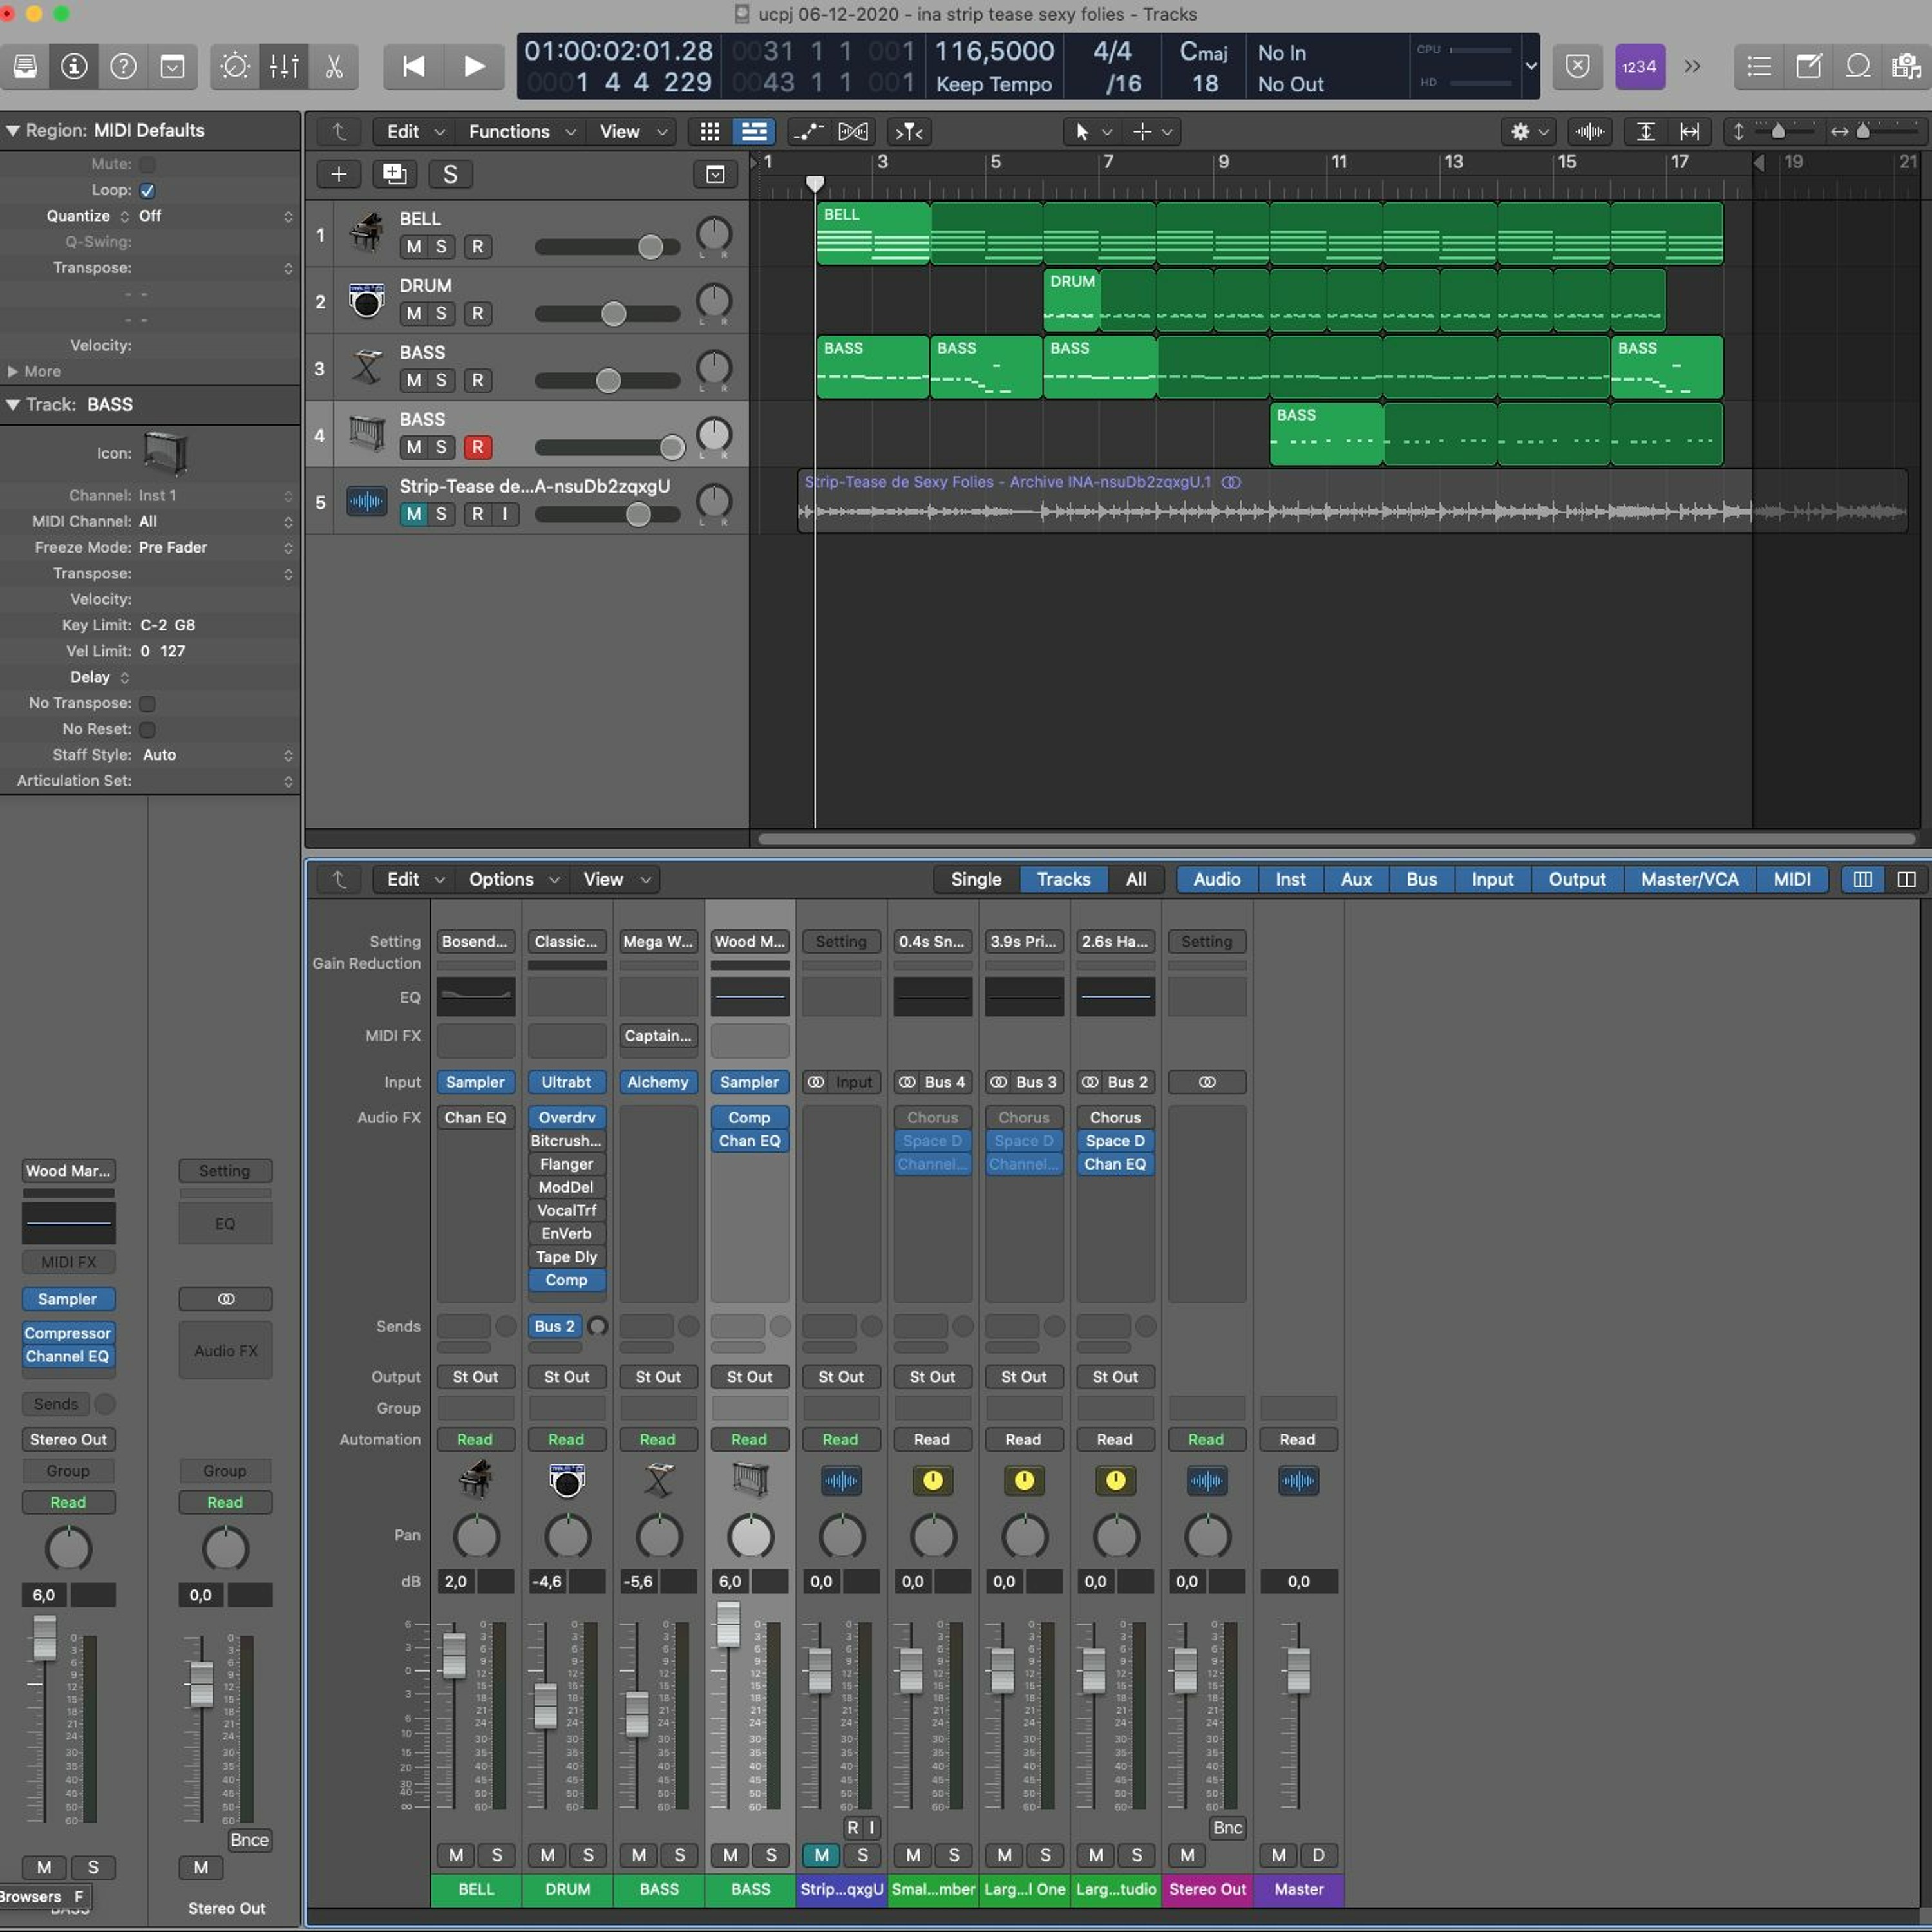Viewport: 1932px width, 1932px height.
Task: Click the BELL track piano icon
Action: coord(366,232)
